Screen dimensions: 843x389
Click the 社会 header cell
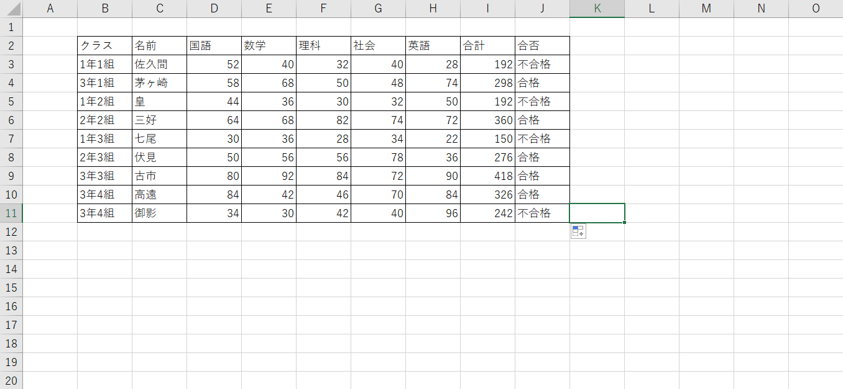(379, 46)
